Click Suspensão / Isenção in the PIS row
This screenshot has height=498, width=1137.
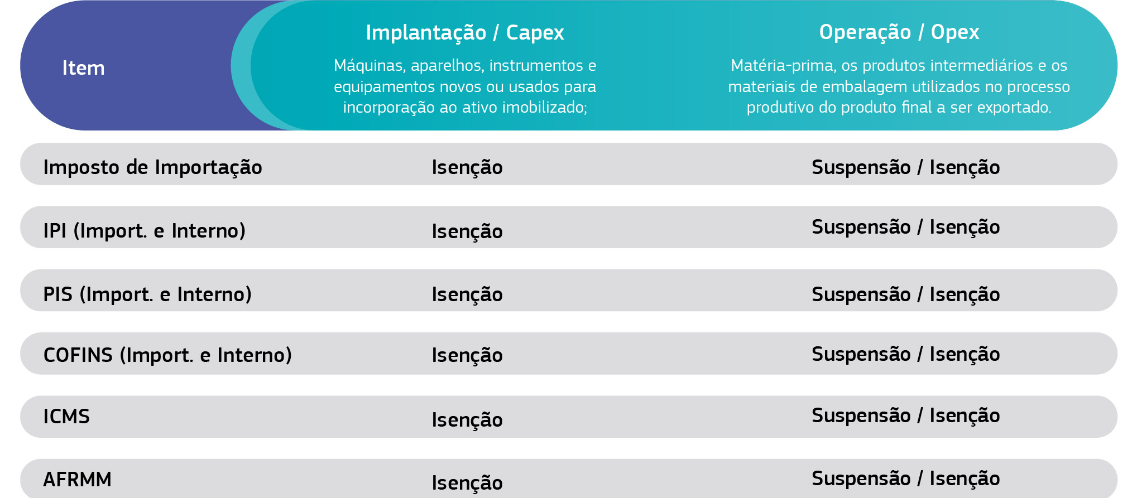[x=905, y=294]
